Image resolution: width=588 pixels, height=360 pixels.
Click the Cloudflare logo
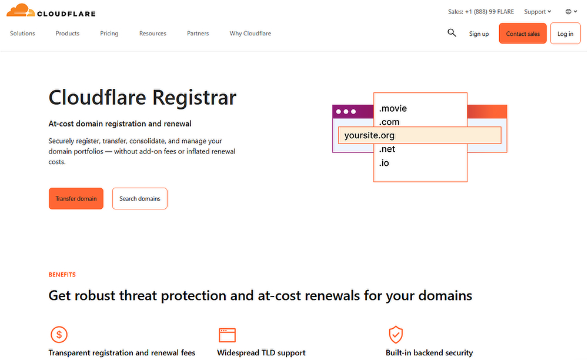51,11
